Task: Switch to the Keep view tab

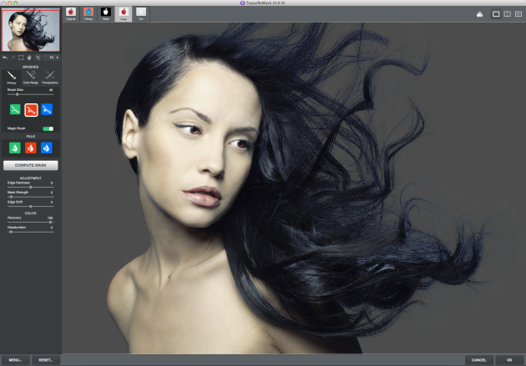Action: [x=124, y=14]
